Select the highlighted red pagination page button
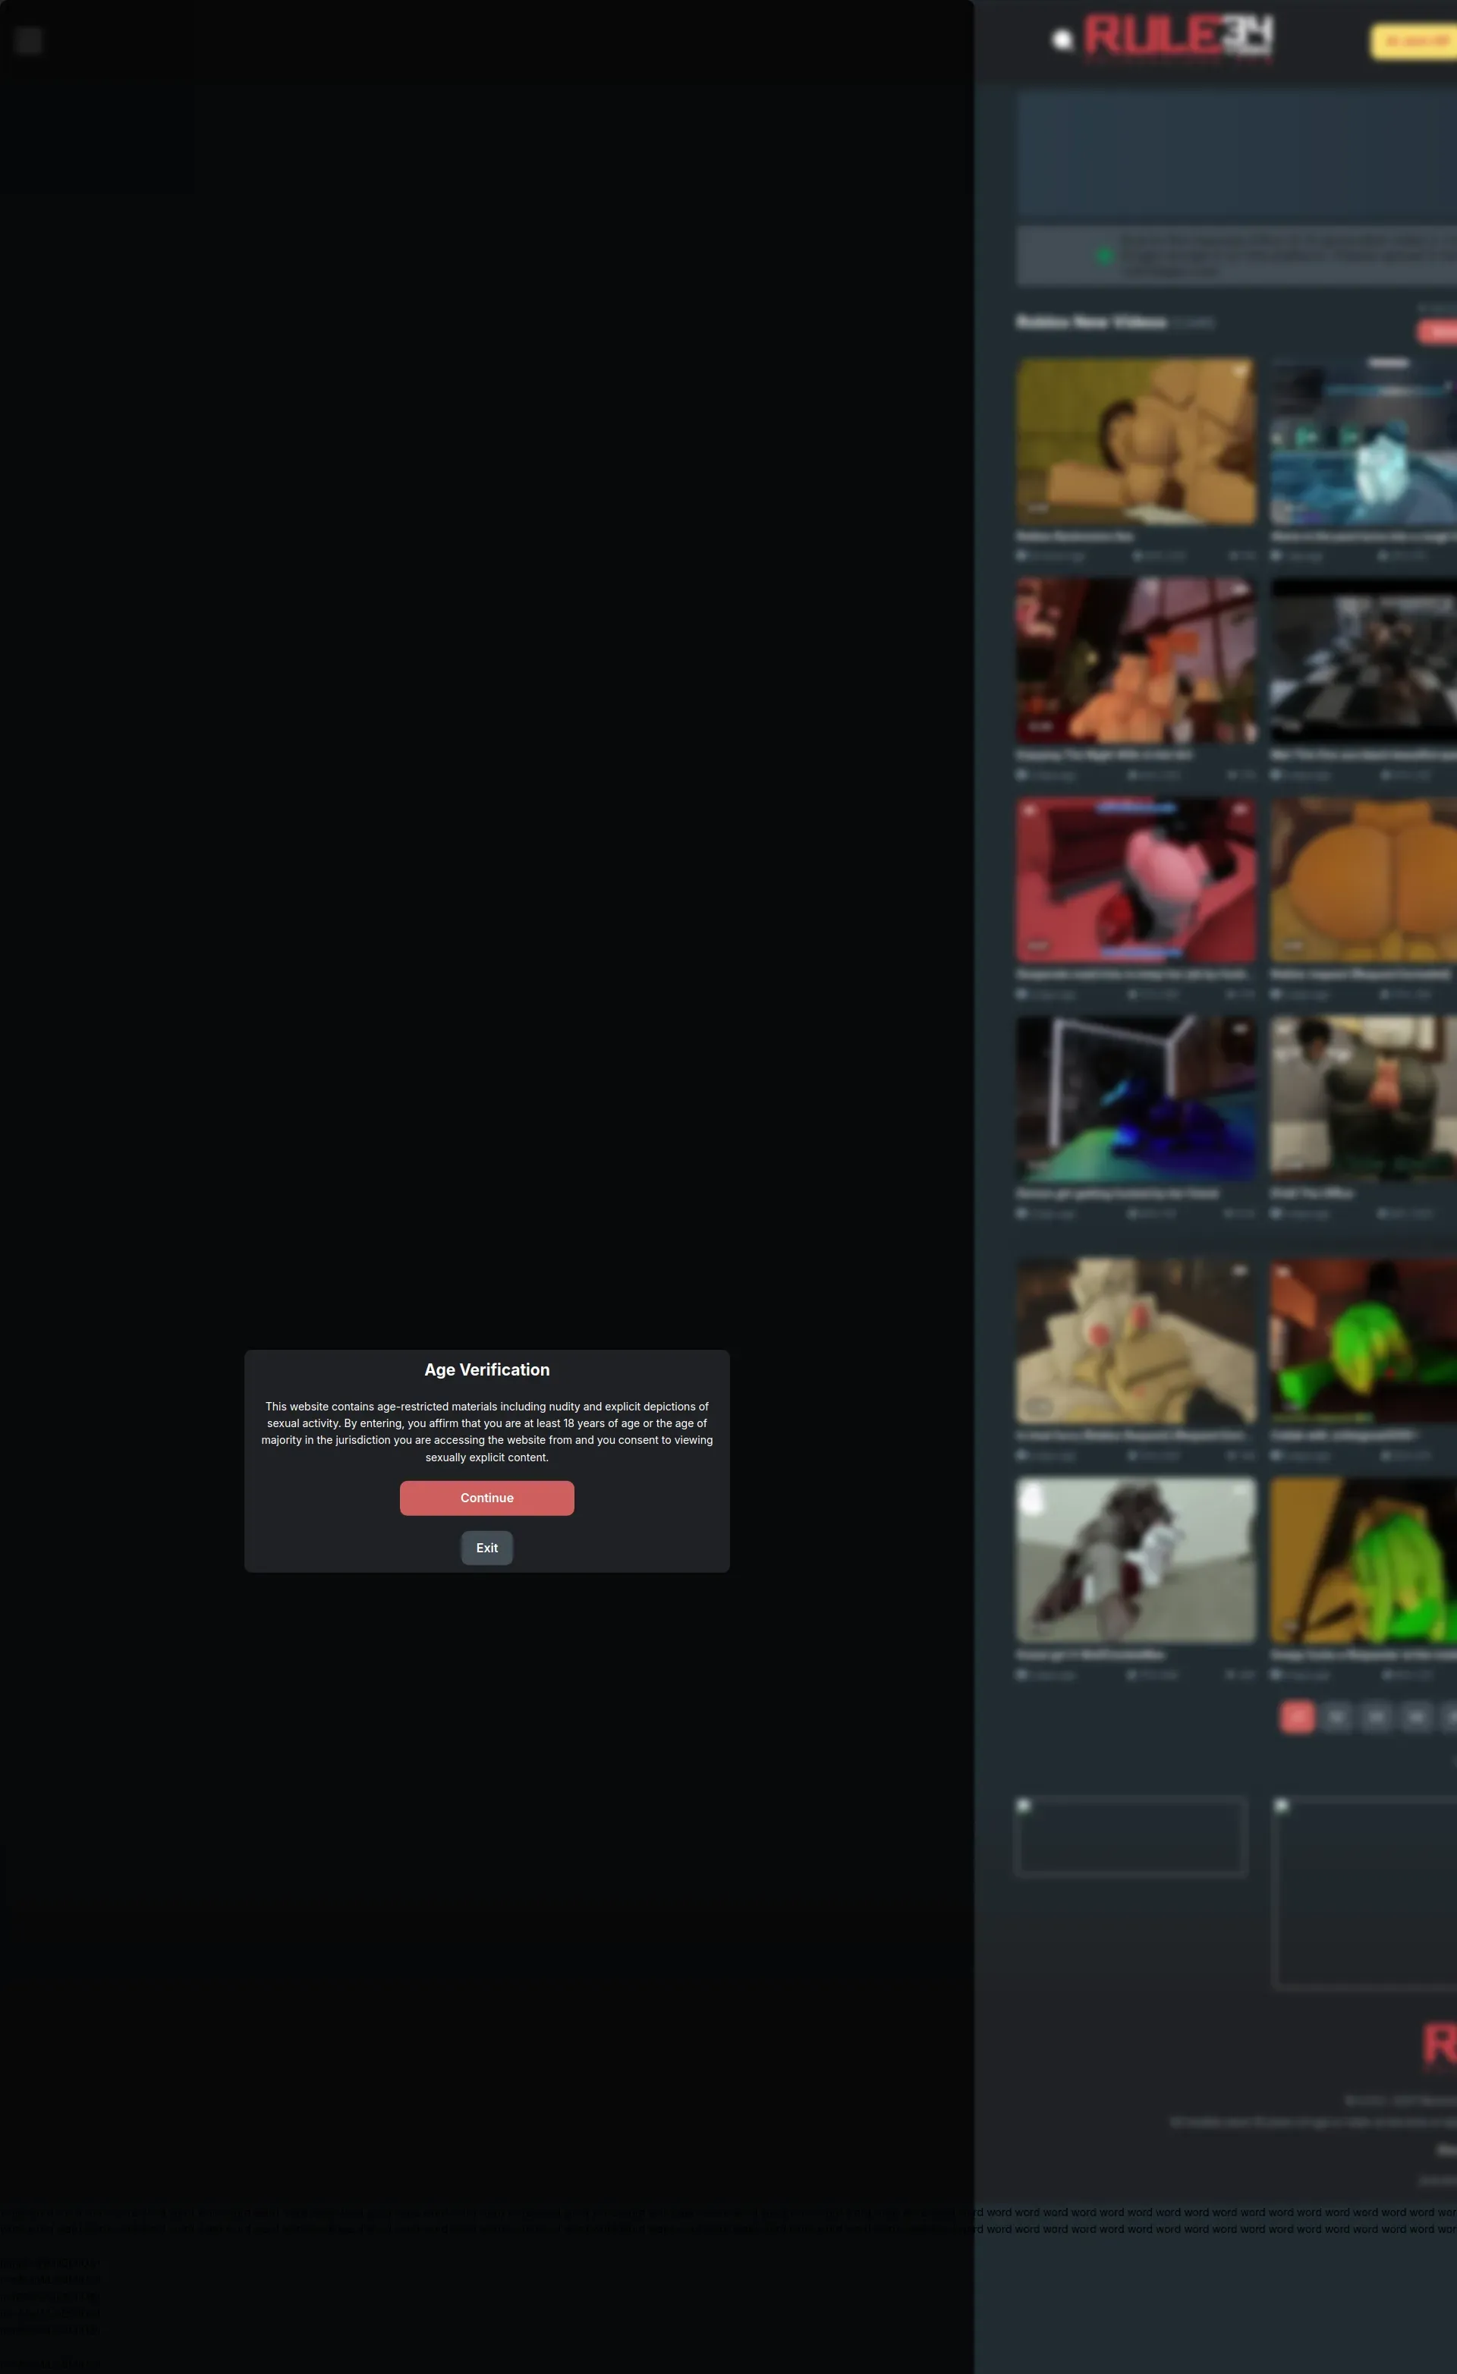Screen dimensions: 1457x2374 point(1296,1716)
